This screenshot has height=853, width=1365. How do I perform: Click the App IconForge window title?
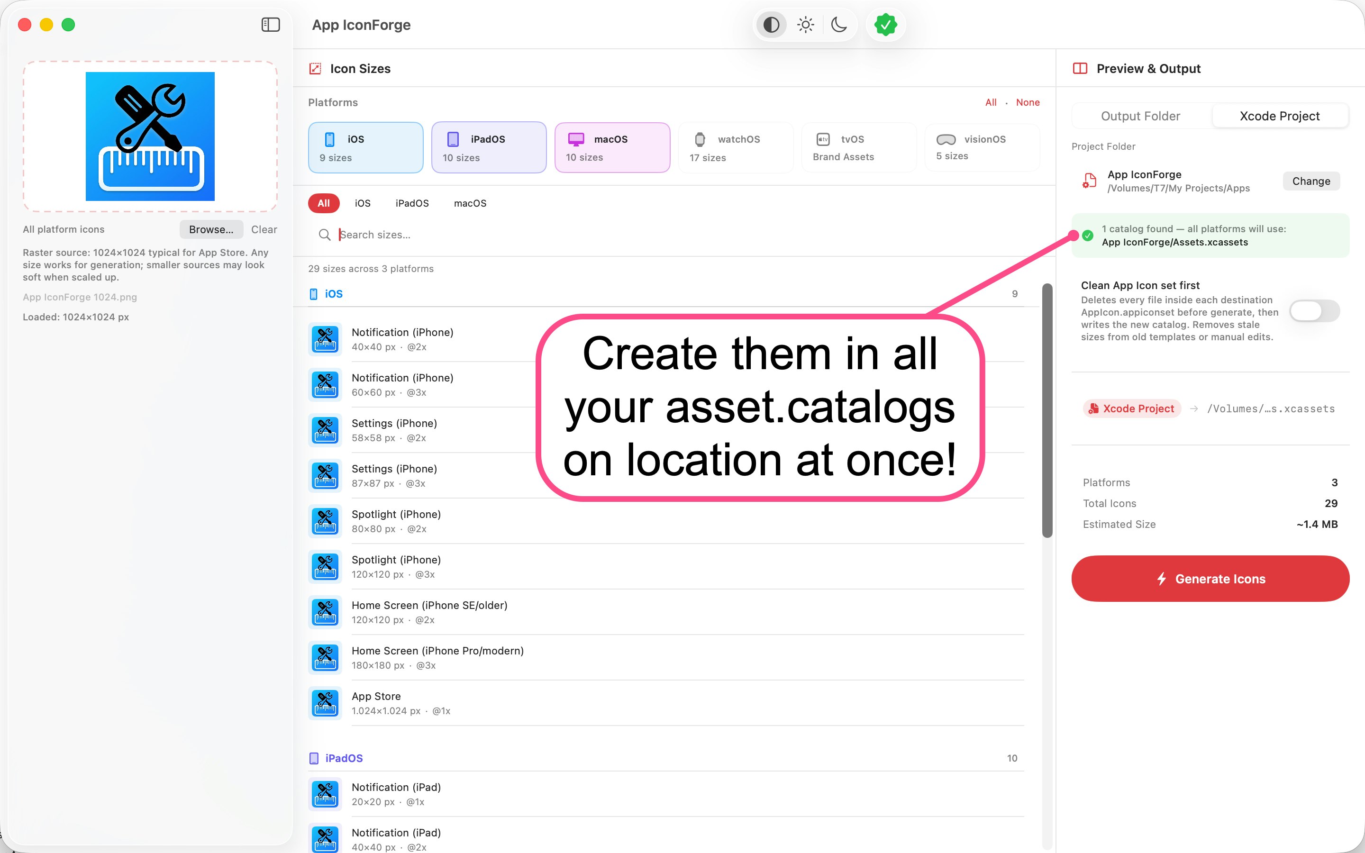362,25
